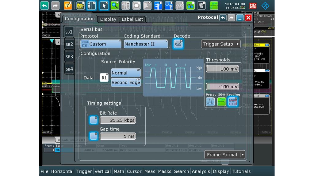Click the open-folder icon in the toolbar
Viewport: 314px width, 176px height.
click(x=80, y=5)
